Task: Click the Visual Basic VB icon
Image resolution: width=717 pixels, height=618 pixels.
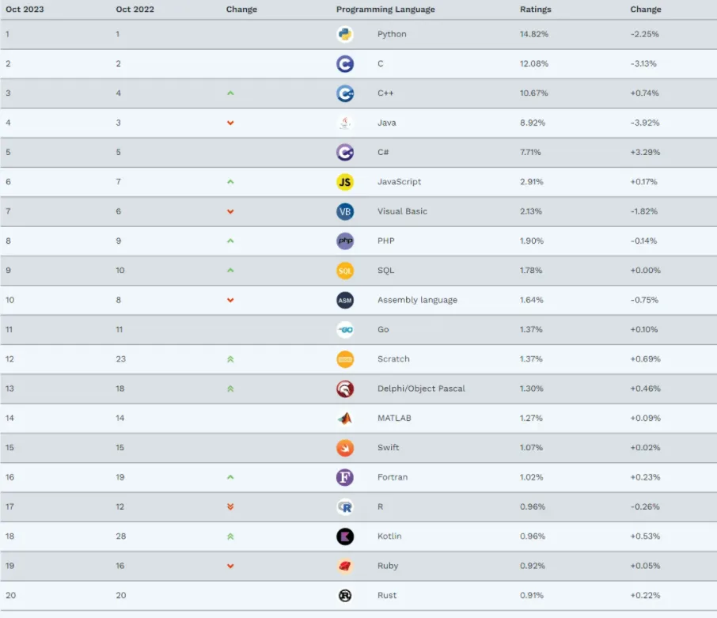Action: point(344,211)
